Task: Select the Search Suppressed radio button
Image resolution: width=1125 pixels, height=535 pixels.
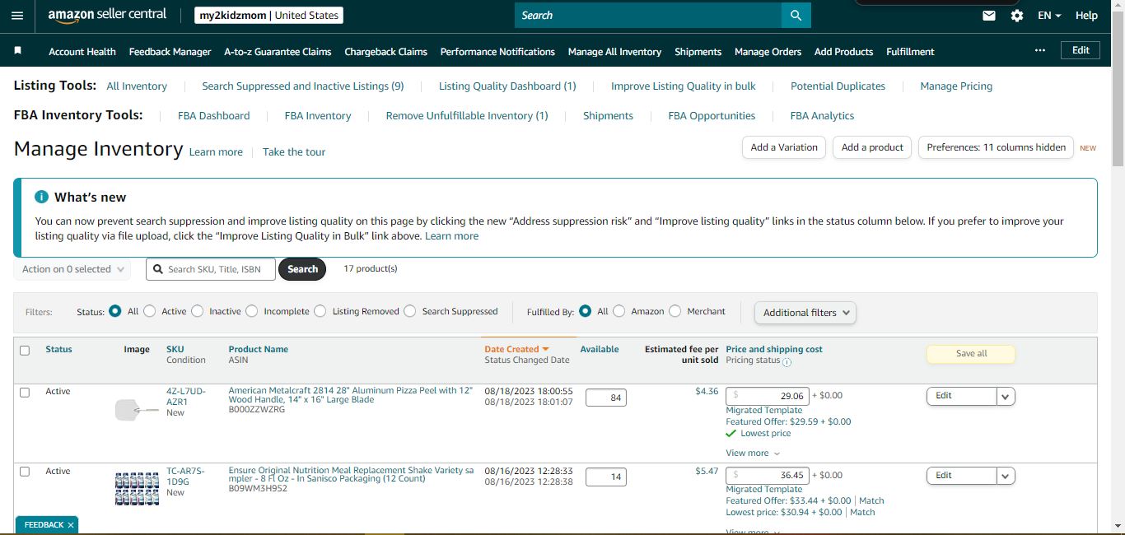Action: click(x=410, y=311)
